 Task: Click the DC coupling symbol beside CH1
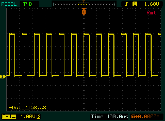[14, 116]
